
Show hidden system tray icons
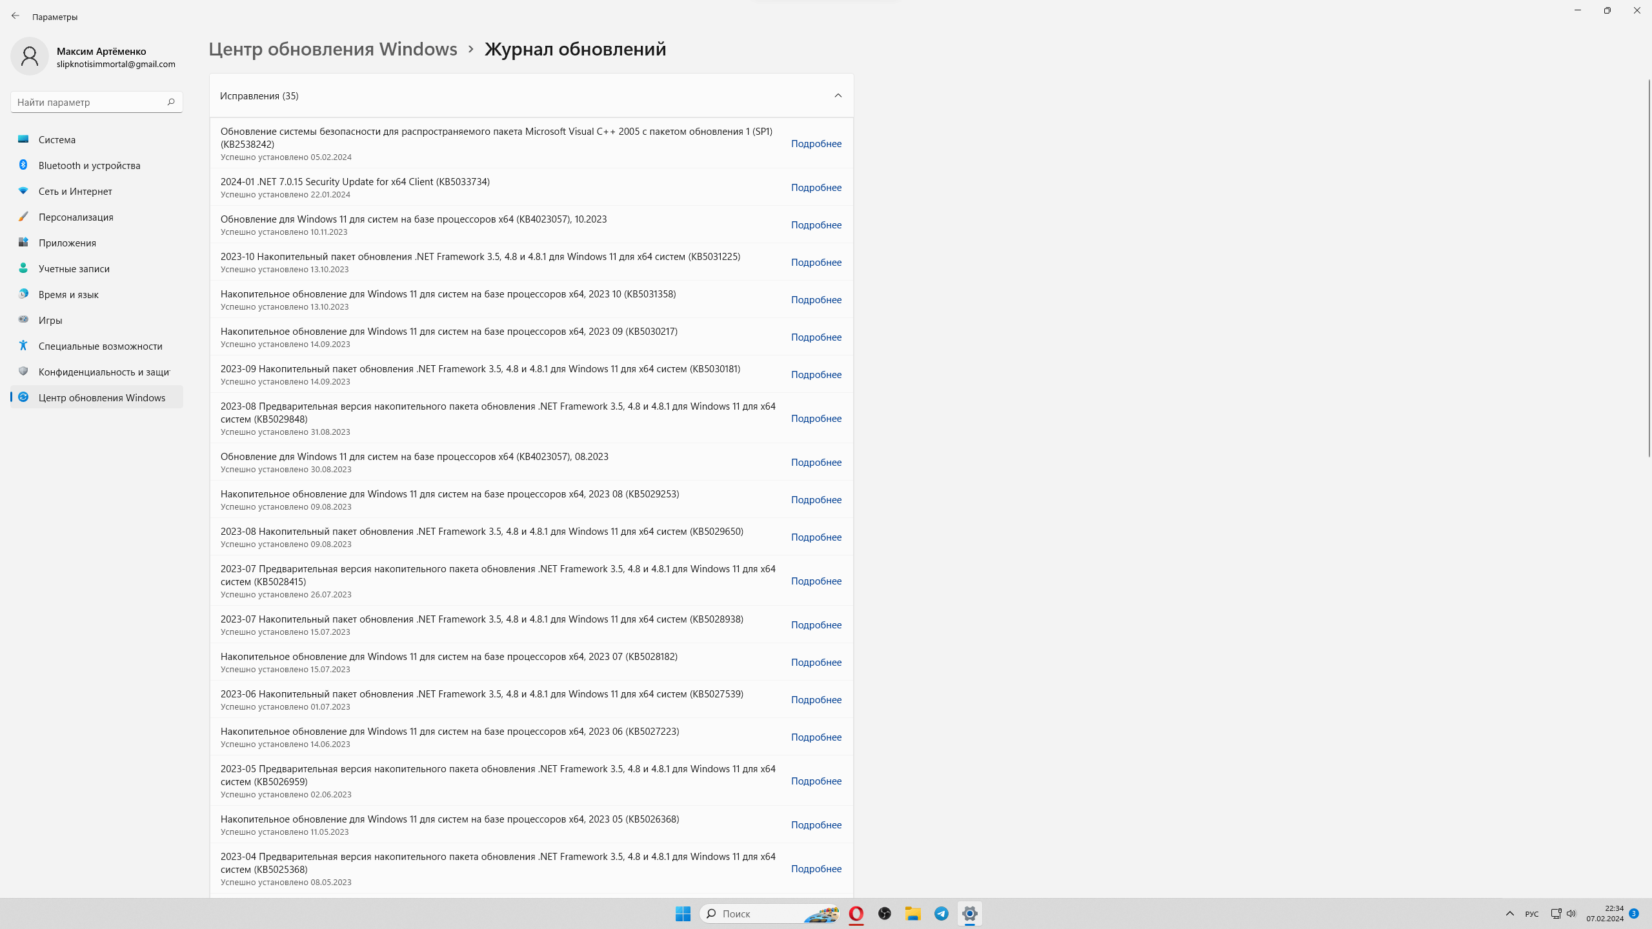[x=1509, y=914]
